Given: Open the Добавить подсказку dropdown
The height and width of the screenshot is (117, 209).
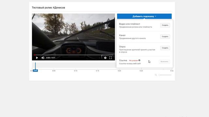Looking at the screenshot, I should 144,16.
